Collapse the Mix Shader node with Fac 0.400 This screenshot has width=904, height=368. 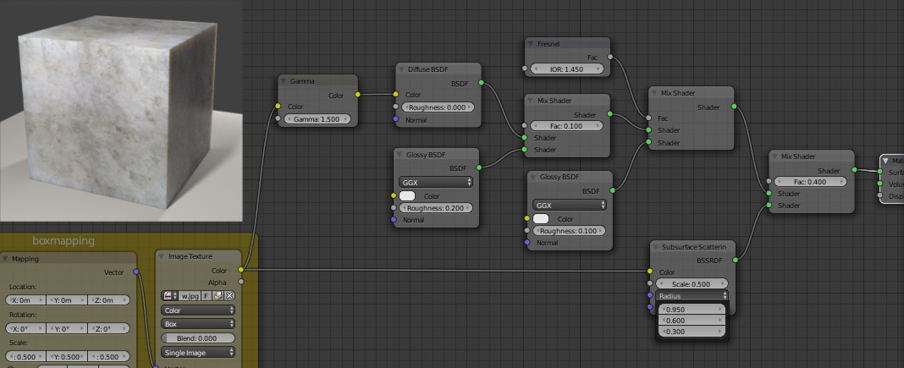coord(774,157)
